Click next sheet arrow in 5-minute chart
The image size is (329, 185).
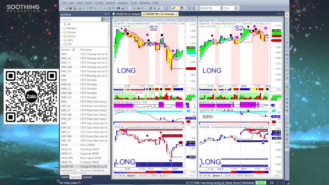pos(121,175)
